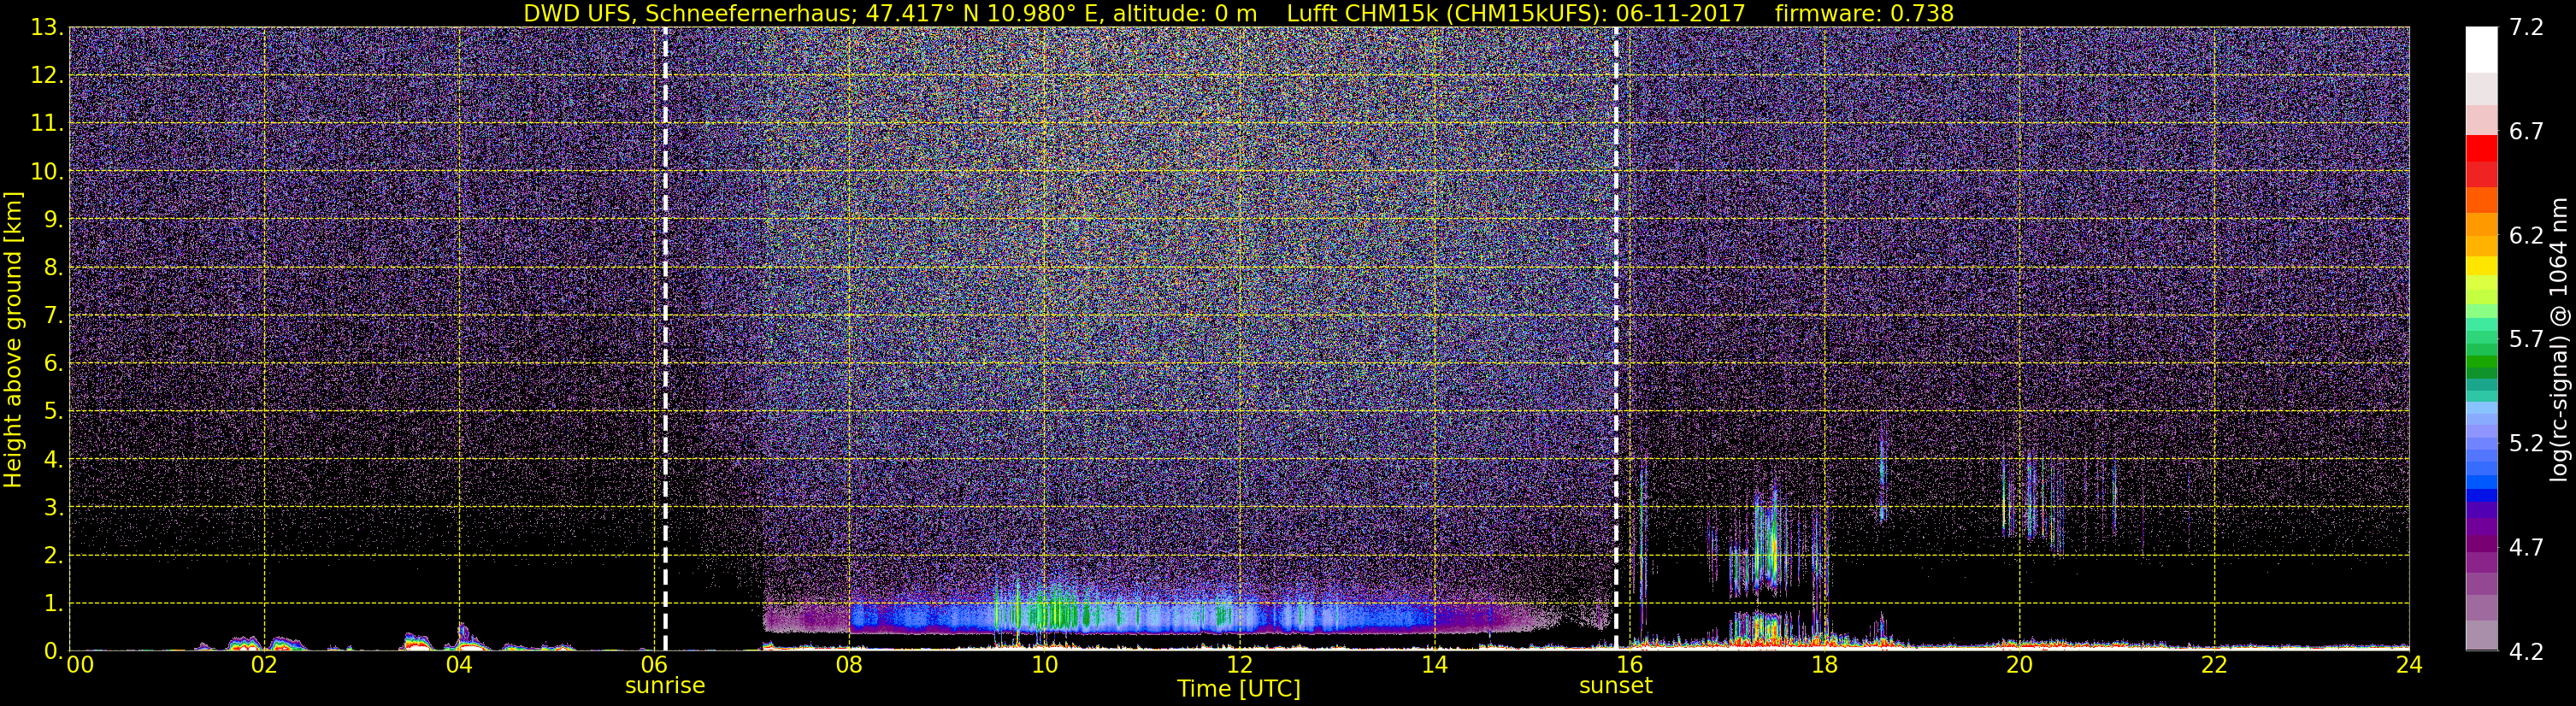Click the height tick label 5

coord(52,412)
